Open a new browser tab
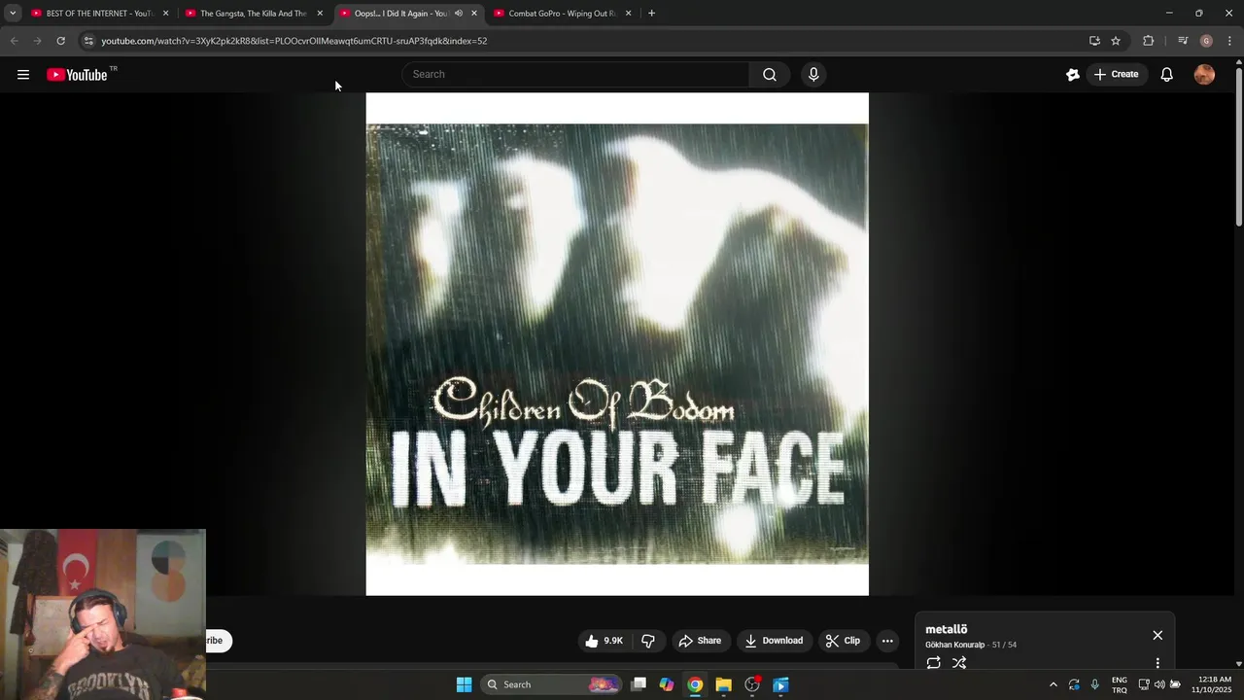Screen dimensions: 1244x700 click(651, 14)
